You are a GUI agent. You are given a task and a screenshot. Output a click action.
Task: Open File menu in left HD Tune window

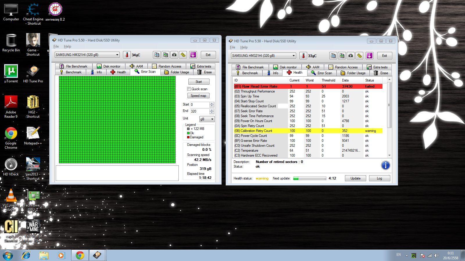(x=56, y=46)
